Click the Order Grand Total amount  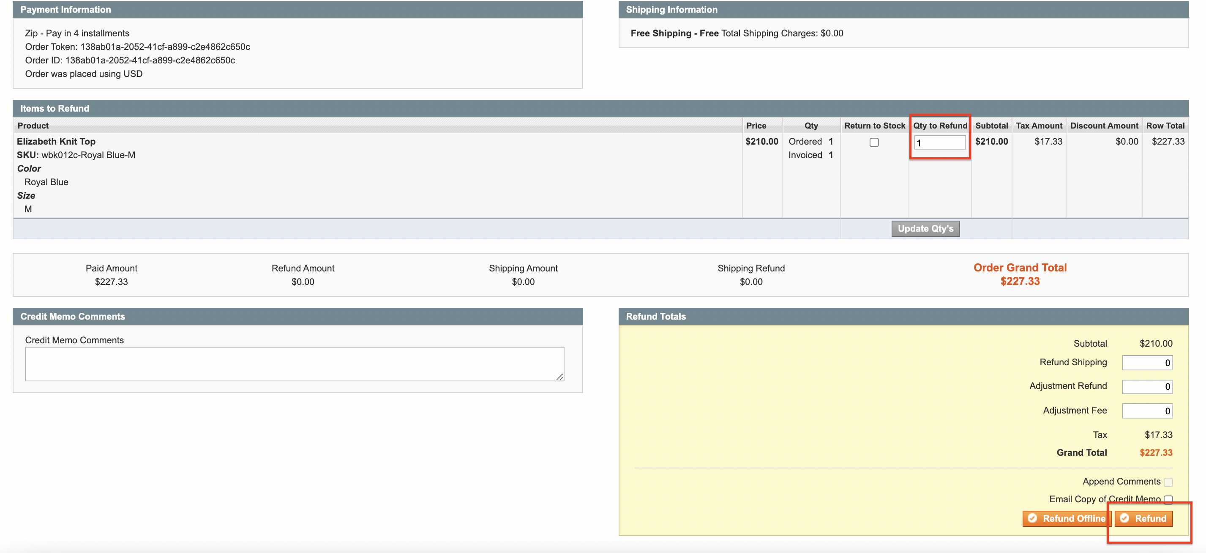click(x=1020, y=281)
